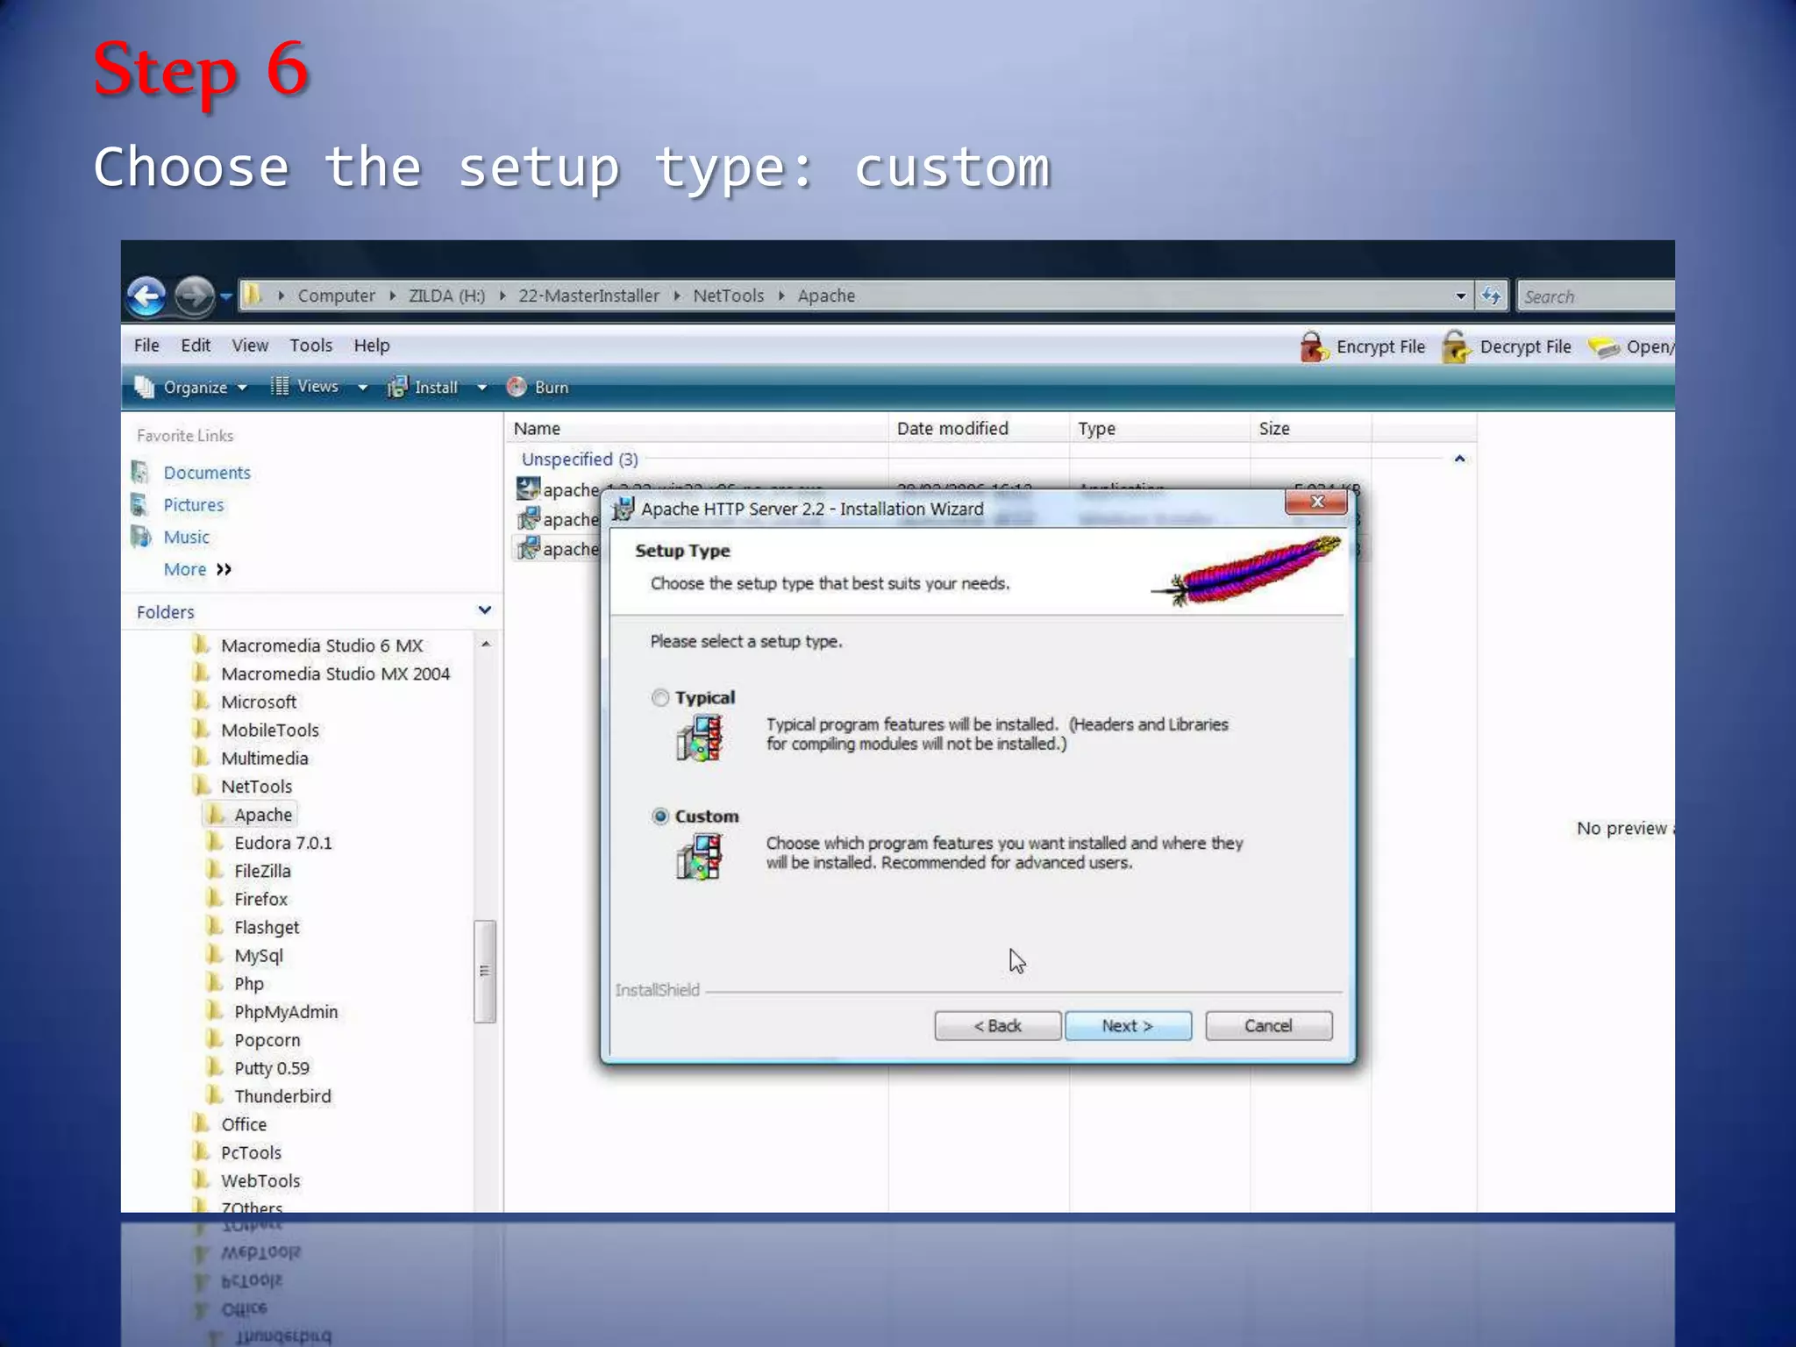The image size is (1796, 1347).
Task: Click the MySql folder icon
Action: click(214, 955)
